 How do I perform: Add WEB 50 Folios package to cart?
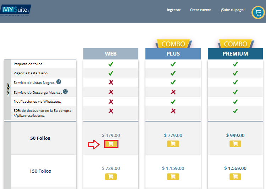111,144
